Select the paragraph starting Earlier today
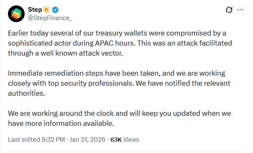This screenshot has width=253, height=153. [x=120, y=43]
